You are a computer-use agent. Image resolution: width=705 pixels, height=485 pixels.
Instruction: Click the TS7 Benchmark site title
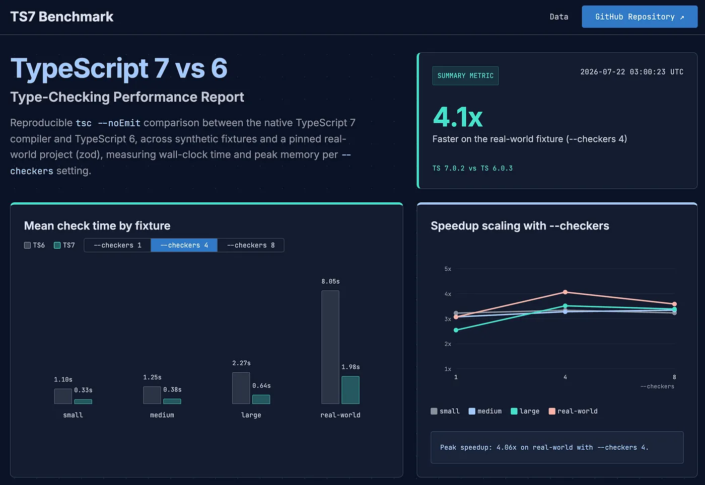(62, 17)
